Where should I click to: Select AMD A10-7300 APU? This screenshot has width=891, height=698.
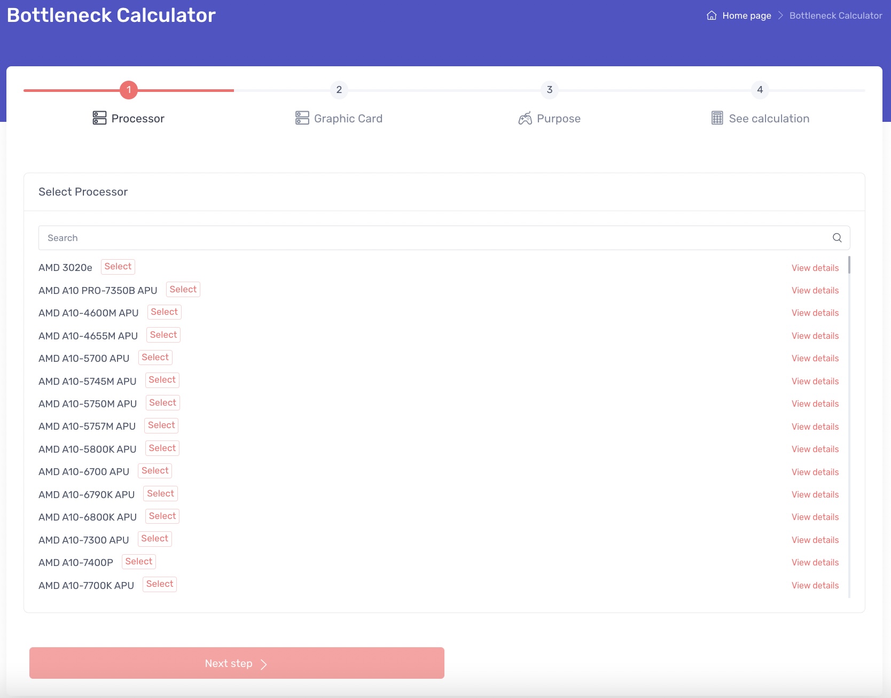point(155,539)
